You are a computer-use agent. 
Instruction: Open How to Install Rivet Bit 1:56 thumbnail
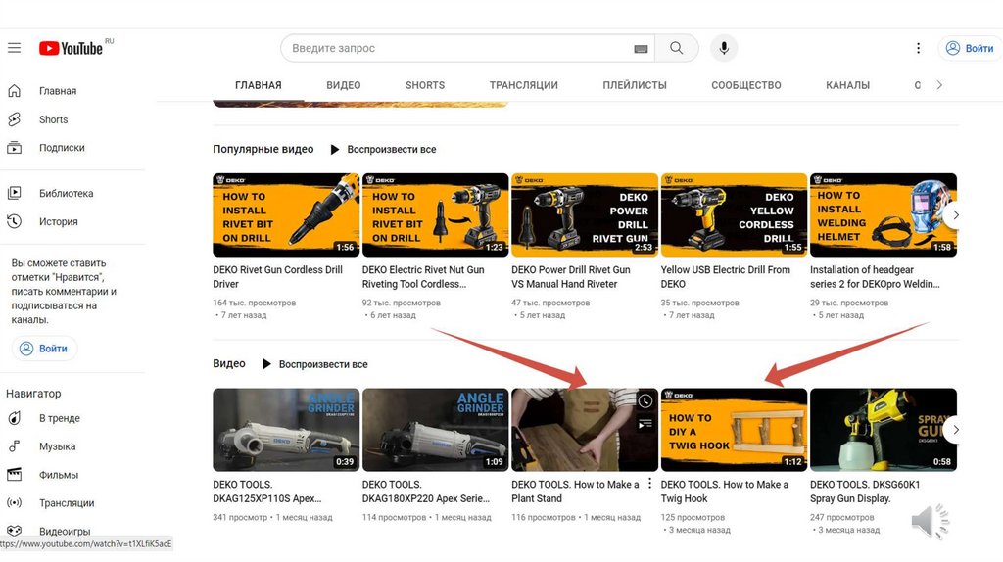tap(286, 214)
